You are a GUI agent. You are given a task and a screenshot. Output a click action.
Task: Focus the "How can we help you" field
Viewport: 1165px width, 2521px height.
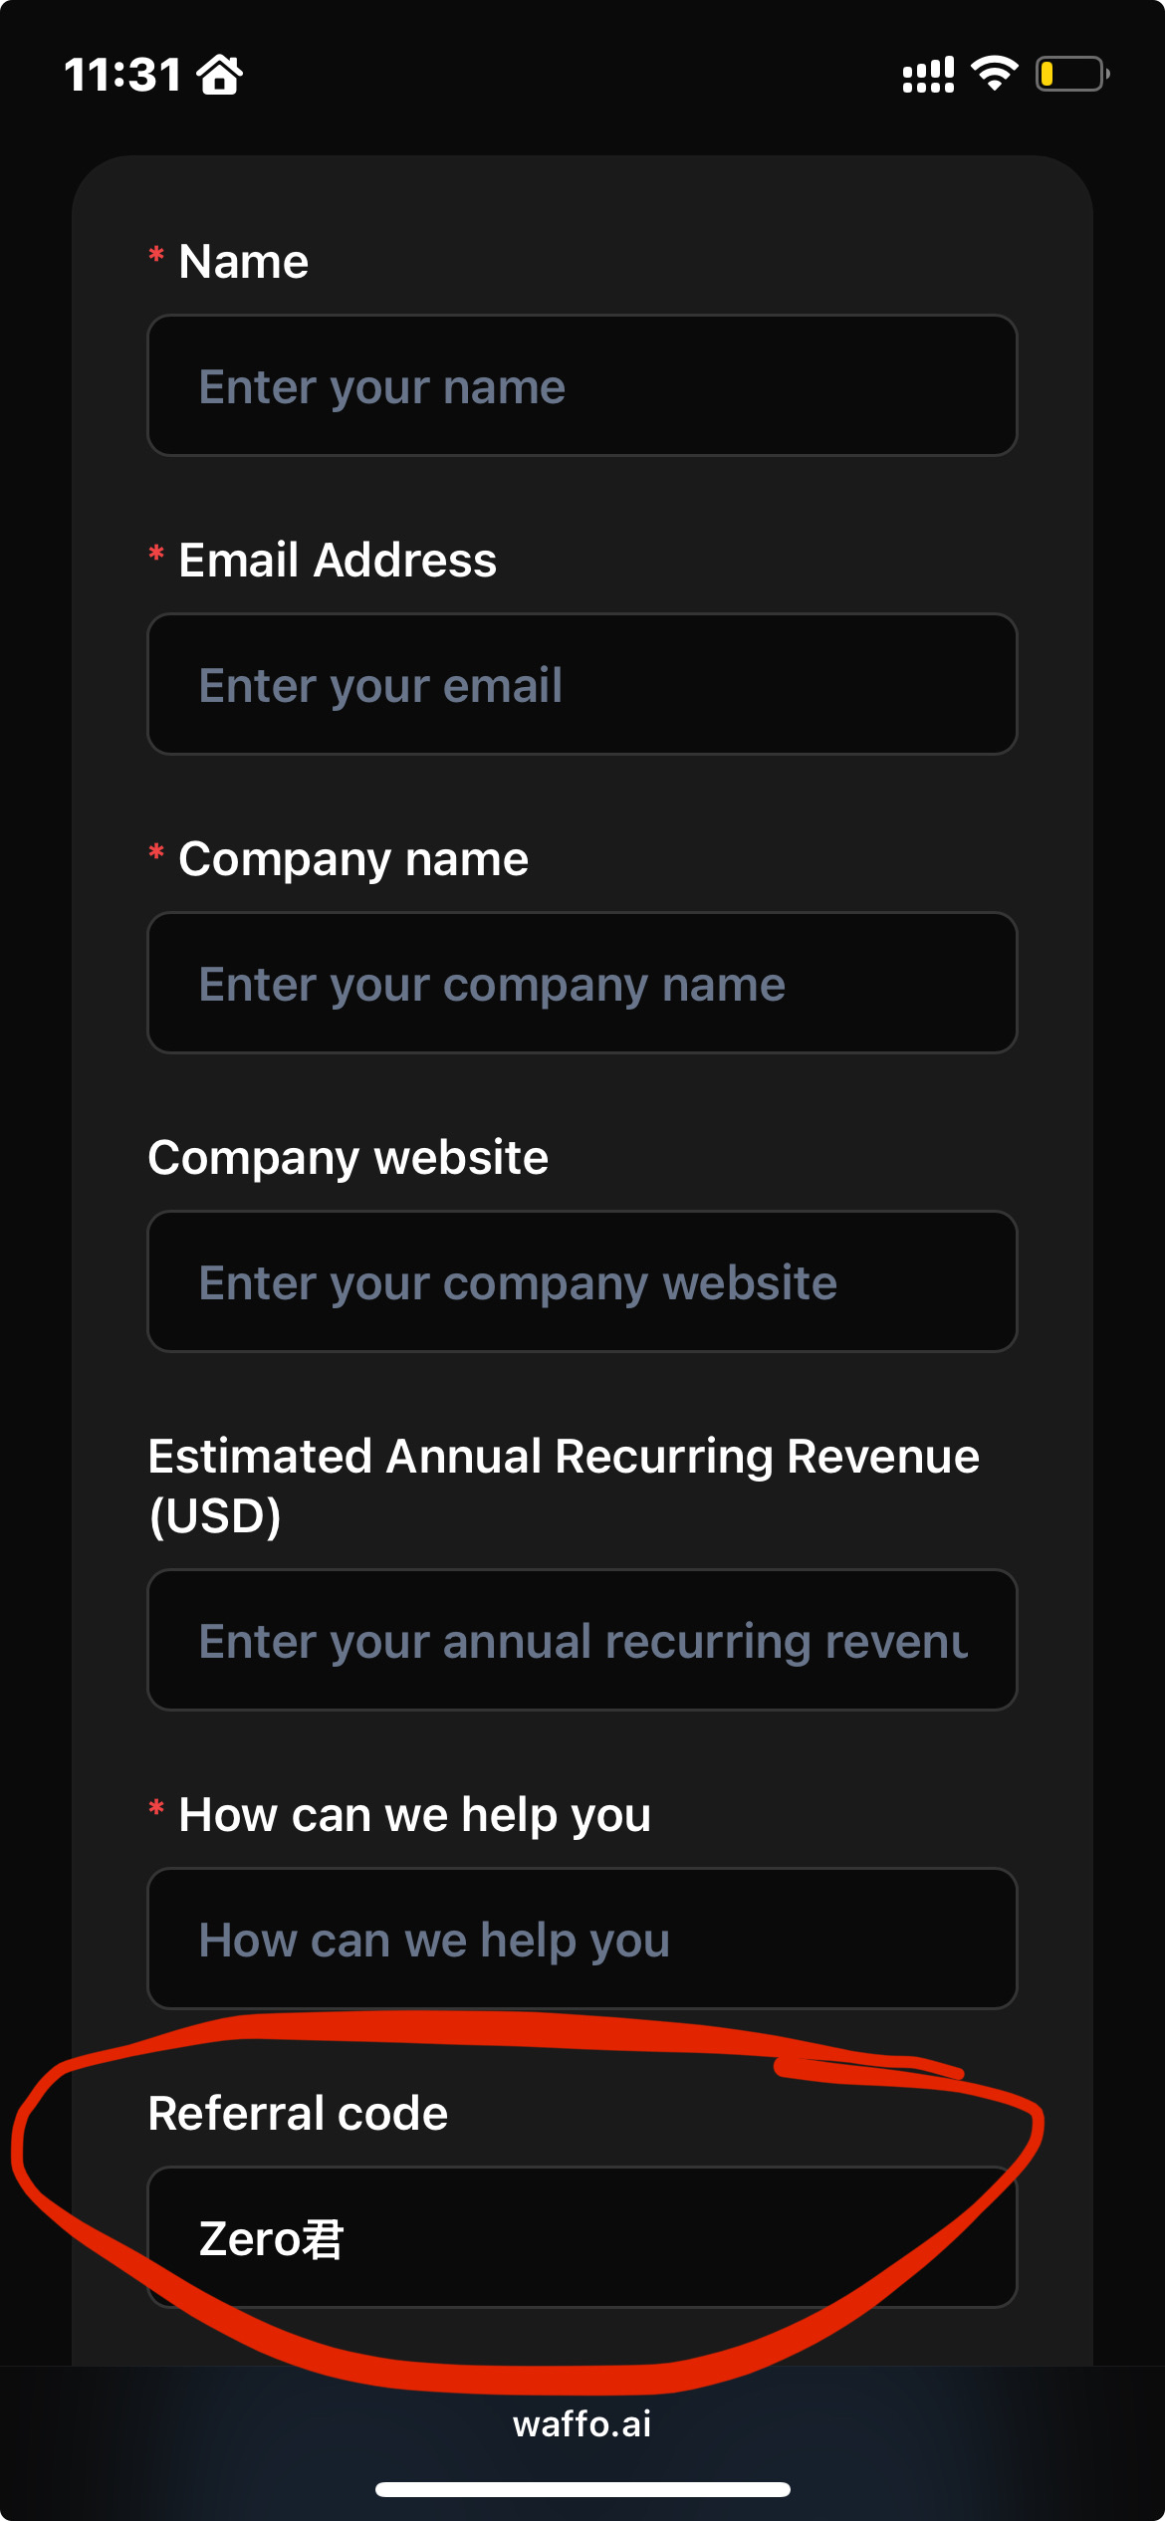click(x=582, y=1940)
